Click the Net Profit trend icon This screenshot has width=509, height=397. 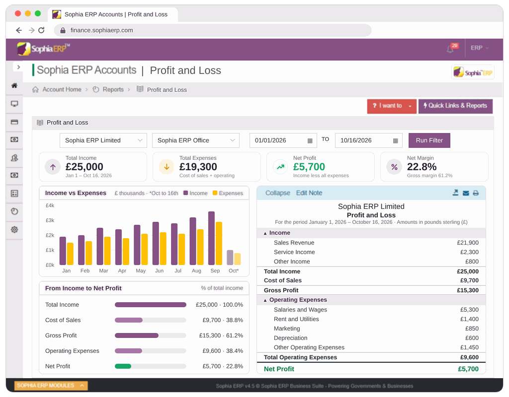coord(280,167)
